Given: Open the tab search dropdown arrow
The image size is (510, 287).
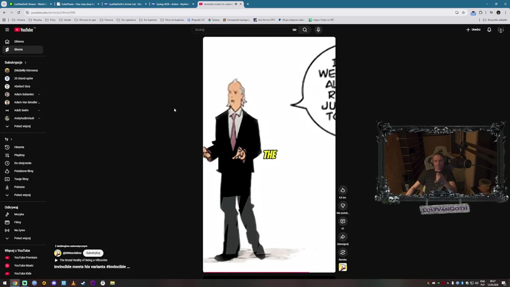Looking at the screenshot, I should click(4, 4).
